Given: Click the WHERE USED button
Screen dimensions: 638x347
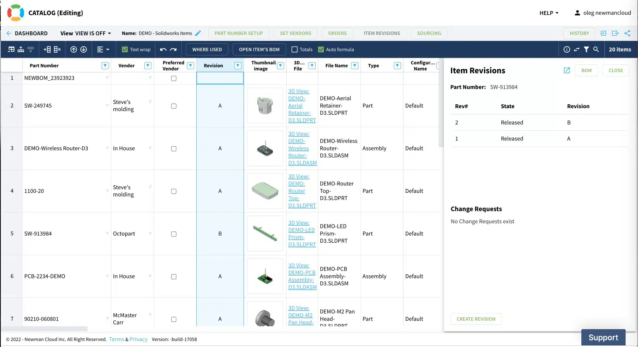Looking at the screenshot, I should [207, 50].
